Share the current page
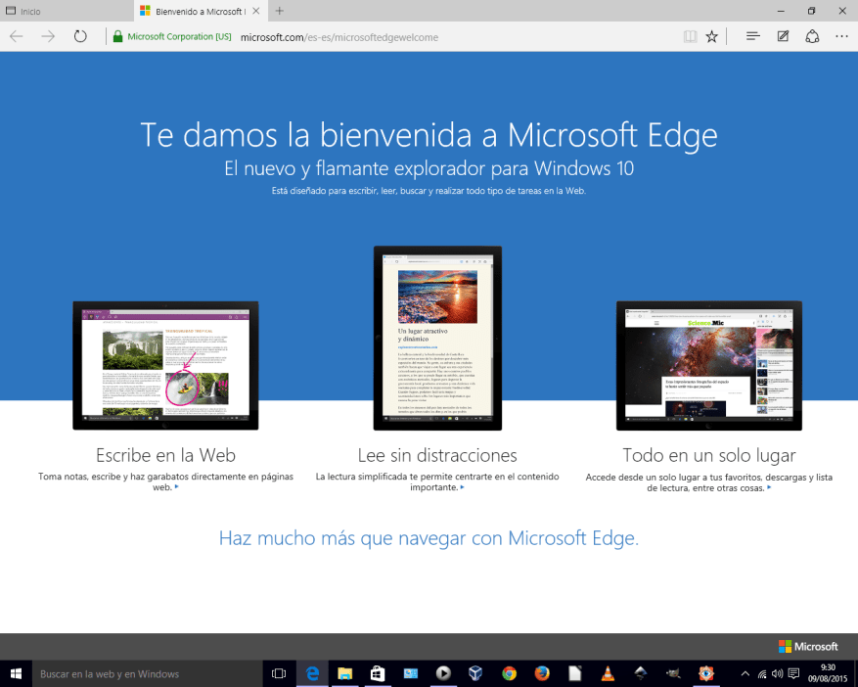858x687 pixels. point(812,36)
